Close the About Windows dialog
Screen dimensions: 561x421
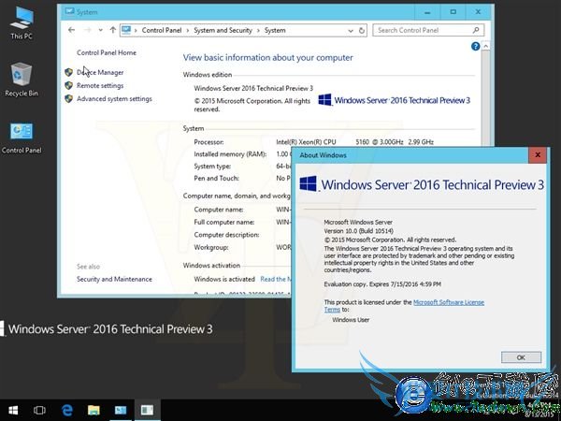[538, 155]
